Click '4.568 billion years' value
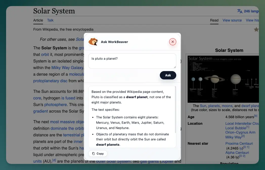The image size is (265, 170). point(240,117)
